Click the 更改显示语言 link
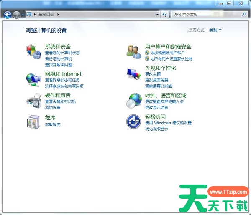This screenshot has height=215, width=251. point(156,108)
